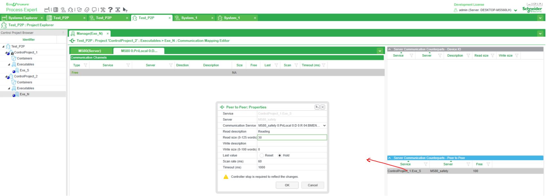Image resolution: width=548 pixels, height=196 pixels.
Task: Open channel tabs overflow dropdown chevron
Action: 380,51
